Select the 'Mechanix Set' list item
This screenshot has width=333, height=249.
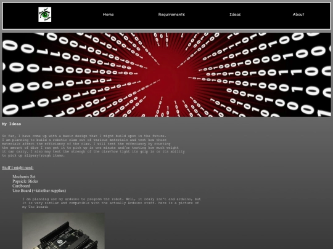[24, 176]
